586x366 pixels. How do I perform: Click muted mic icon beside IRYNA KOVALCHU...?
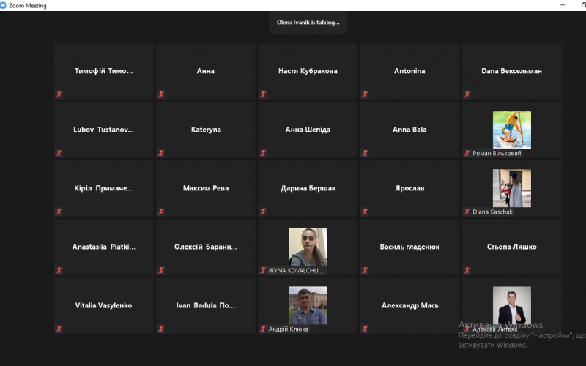pyautogui.click(x=263, y=270)
